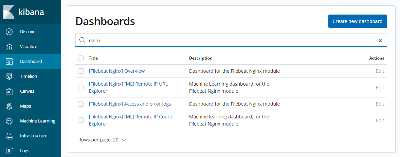The width and height of the screenshot is (400, 157).
Task: Go to the Timelion menu label
Action: coord(29,76)
